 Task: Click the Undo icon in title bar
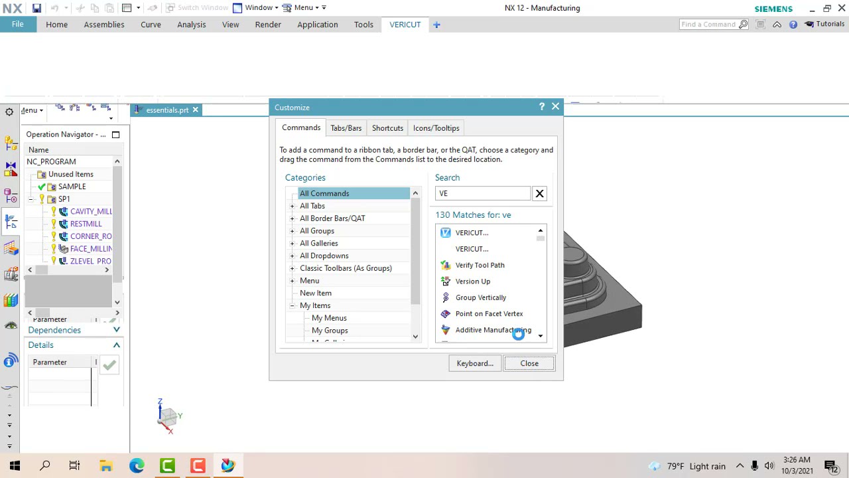pyautogui.click(x=54, y=8)
